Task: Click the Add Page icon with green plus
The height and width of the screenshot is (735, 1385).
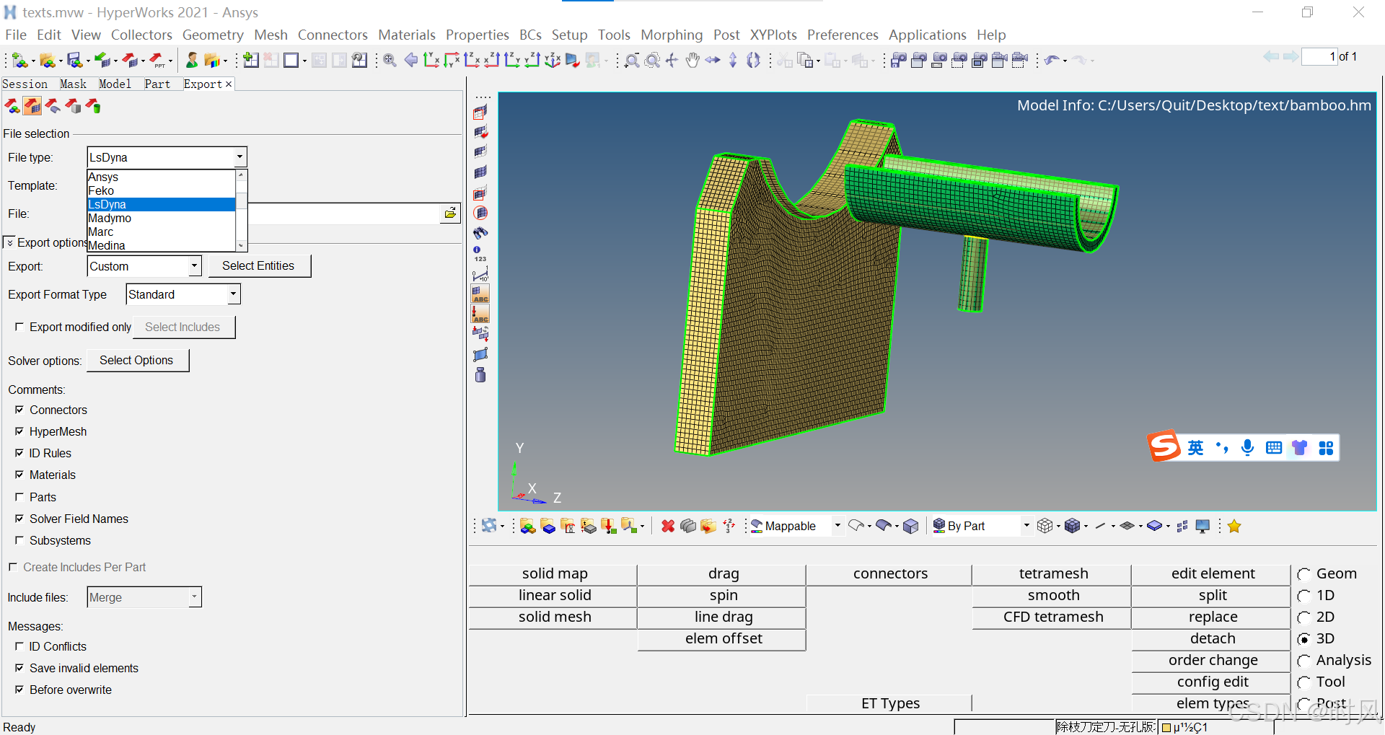Action: (x=251, y=61)
